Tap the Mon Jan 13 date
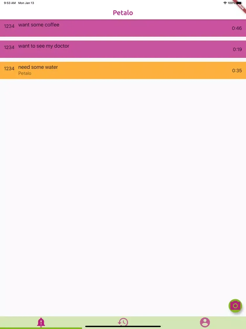Viewport: 246px width, 329px height. click(x=26, y=3)
